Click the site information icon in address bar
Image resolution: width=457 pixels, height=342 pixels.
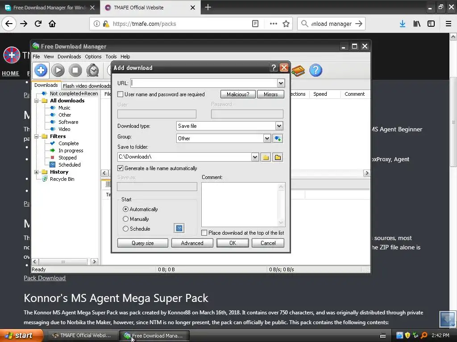coord(96,24)
